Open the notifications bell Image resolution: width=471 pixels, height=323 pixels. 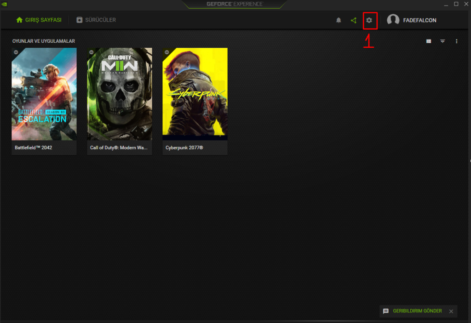[x=339, y=20]
